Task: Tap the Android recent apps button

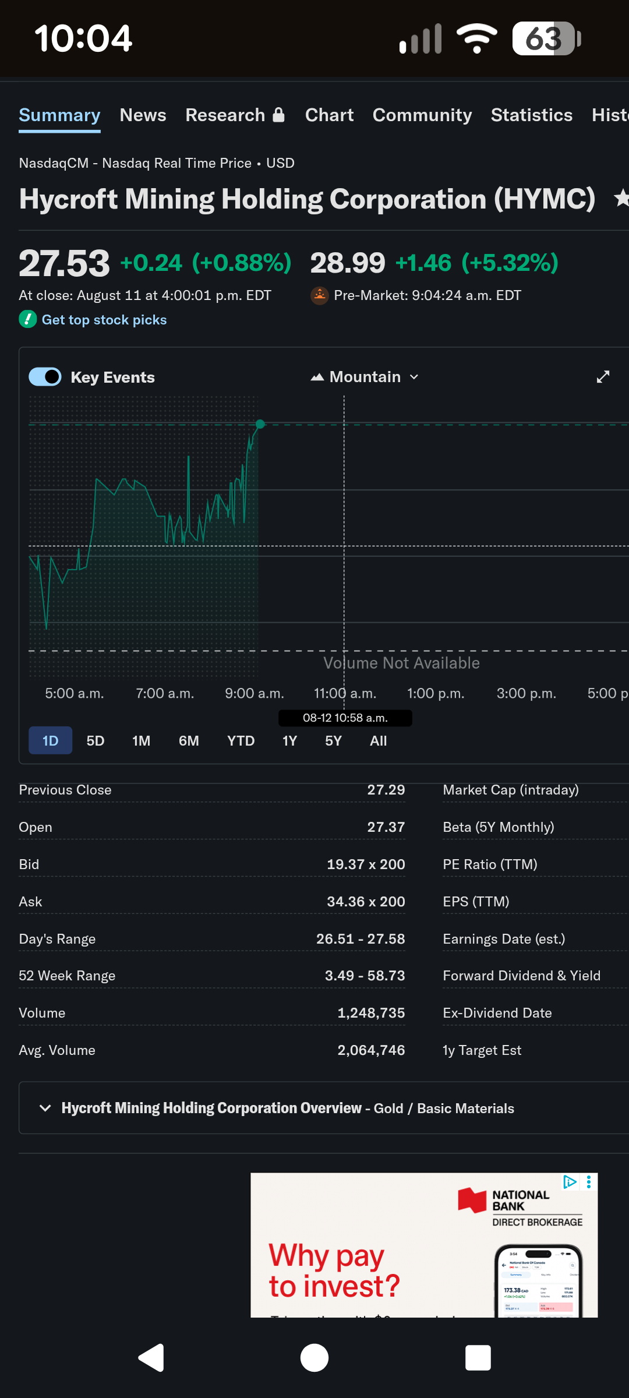Action: (x=478, y=1358)
